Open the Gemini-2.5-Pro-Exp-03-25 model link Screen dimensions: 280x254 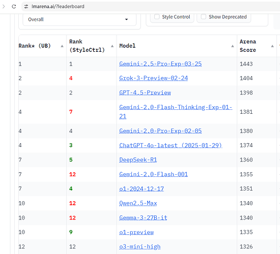[160, 64]
